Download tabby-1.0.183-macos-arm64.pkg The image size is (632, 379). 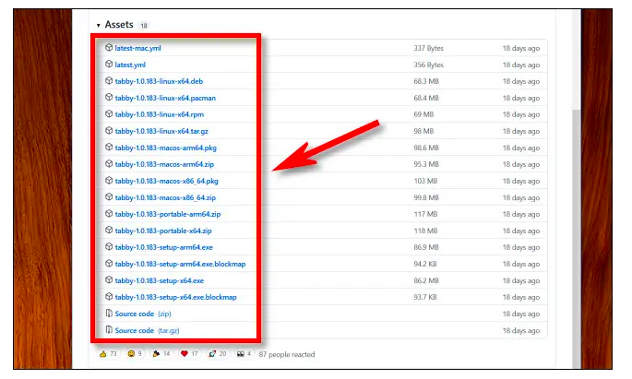[166, 148]
